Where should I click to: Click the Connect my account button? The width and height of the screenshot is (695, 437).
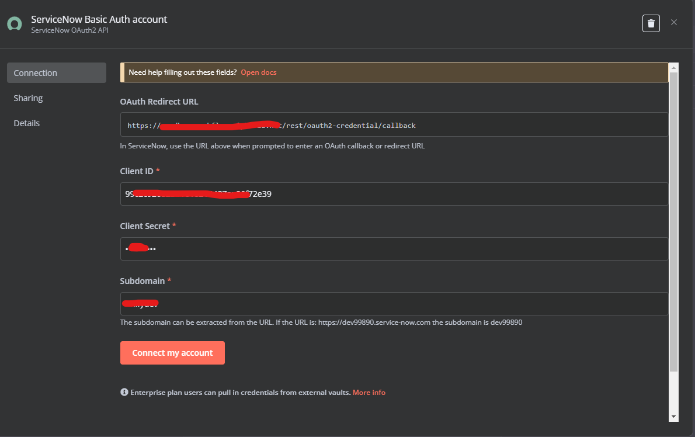(172, 353)
